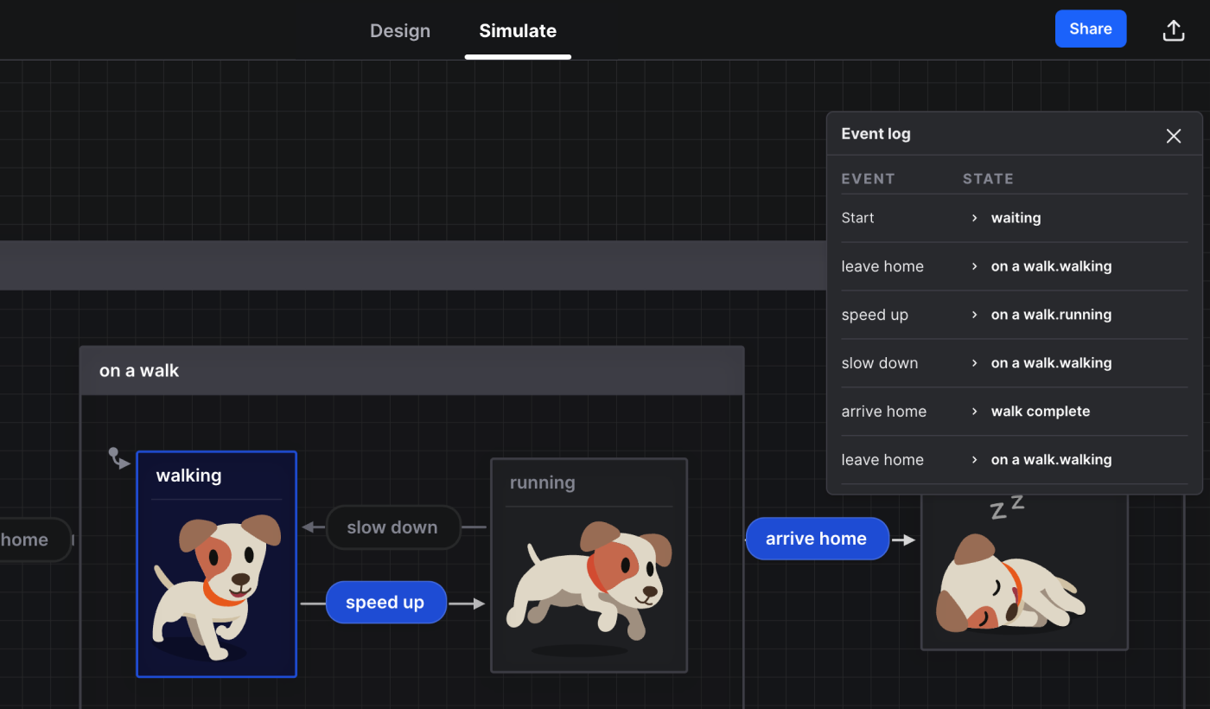
Task: Click the waiting state in log
Action: coord(1016,218)
